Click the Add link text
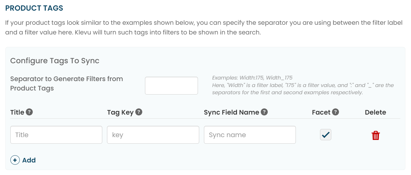Image resolution: width=411 pixels, height=175 pixels. click(x=29, y=160)
